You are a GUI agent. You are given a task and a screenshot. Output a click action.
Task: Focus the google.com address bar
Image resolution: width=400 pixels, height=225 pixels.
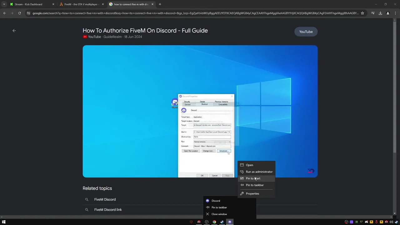(195, 13)
